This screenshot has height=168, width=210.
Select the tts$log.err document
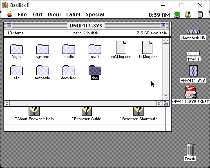click(147, 47)
